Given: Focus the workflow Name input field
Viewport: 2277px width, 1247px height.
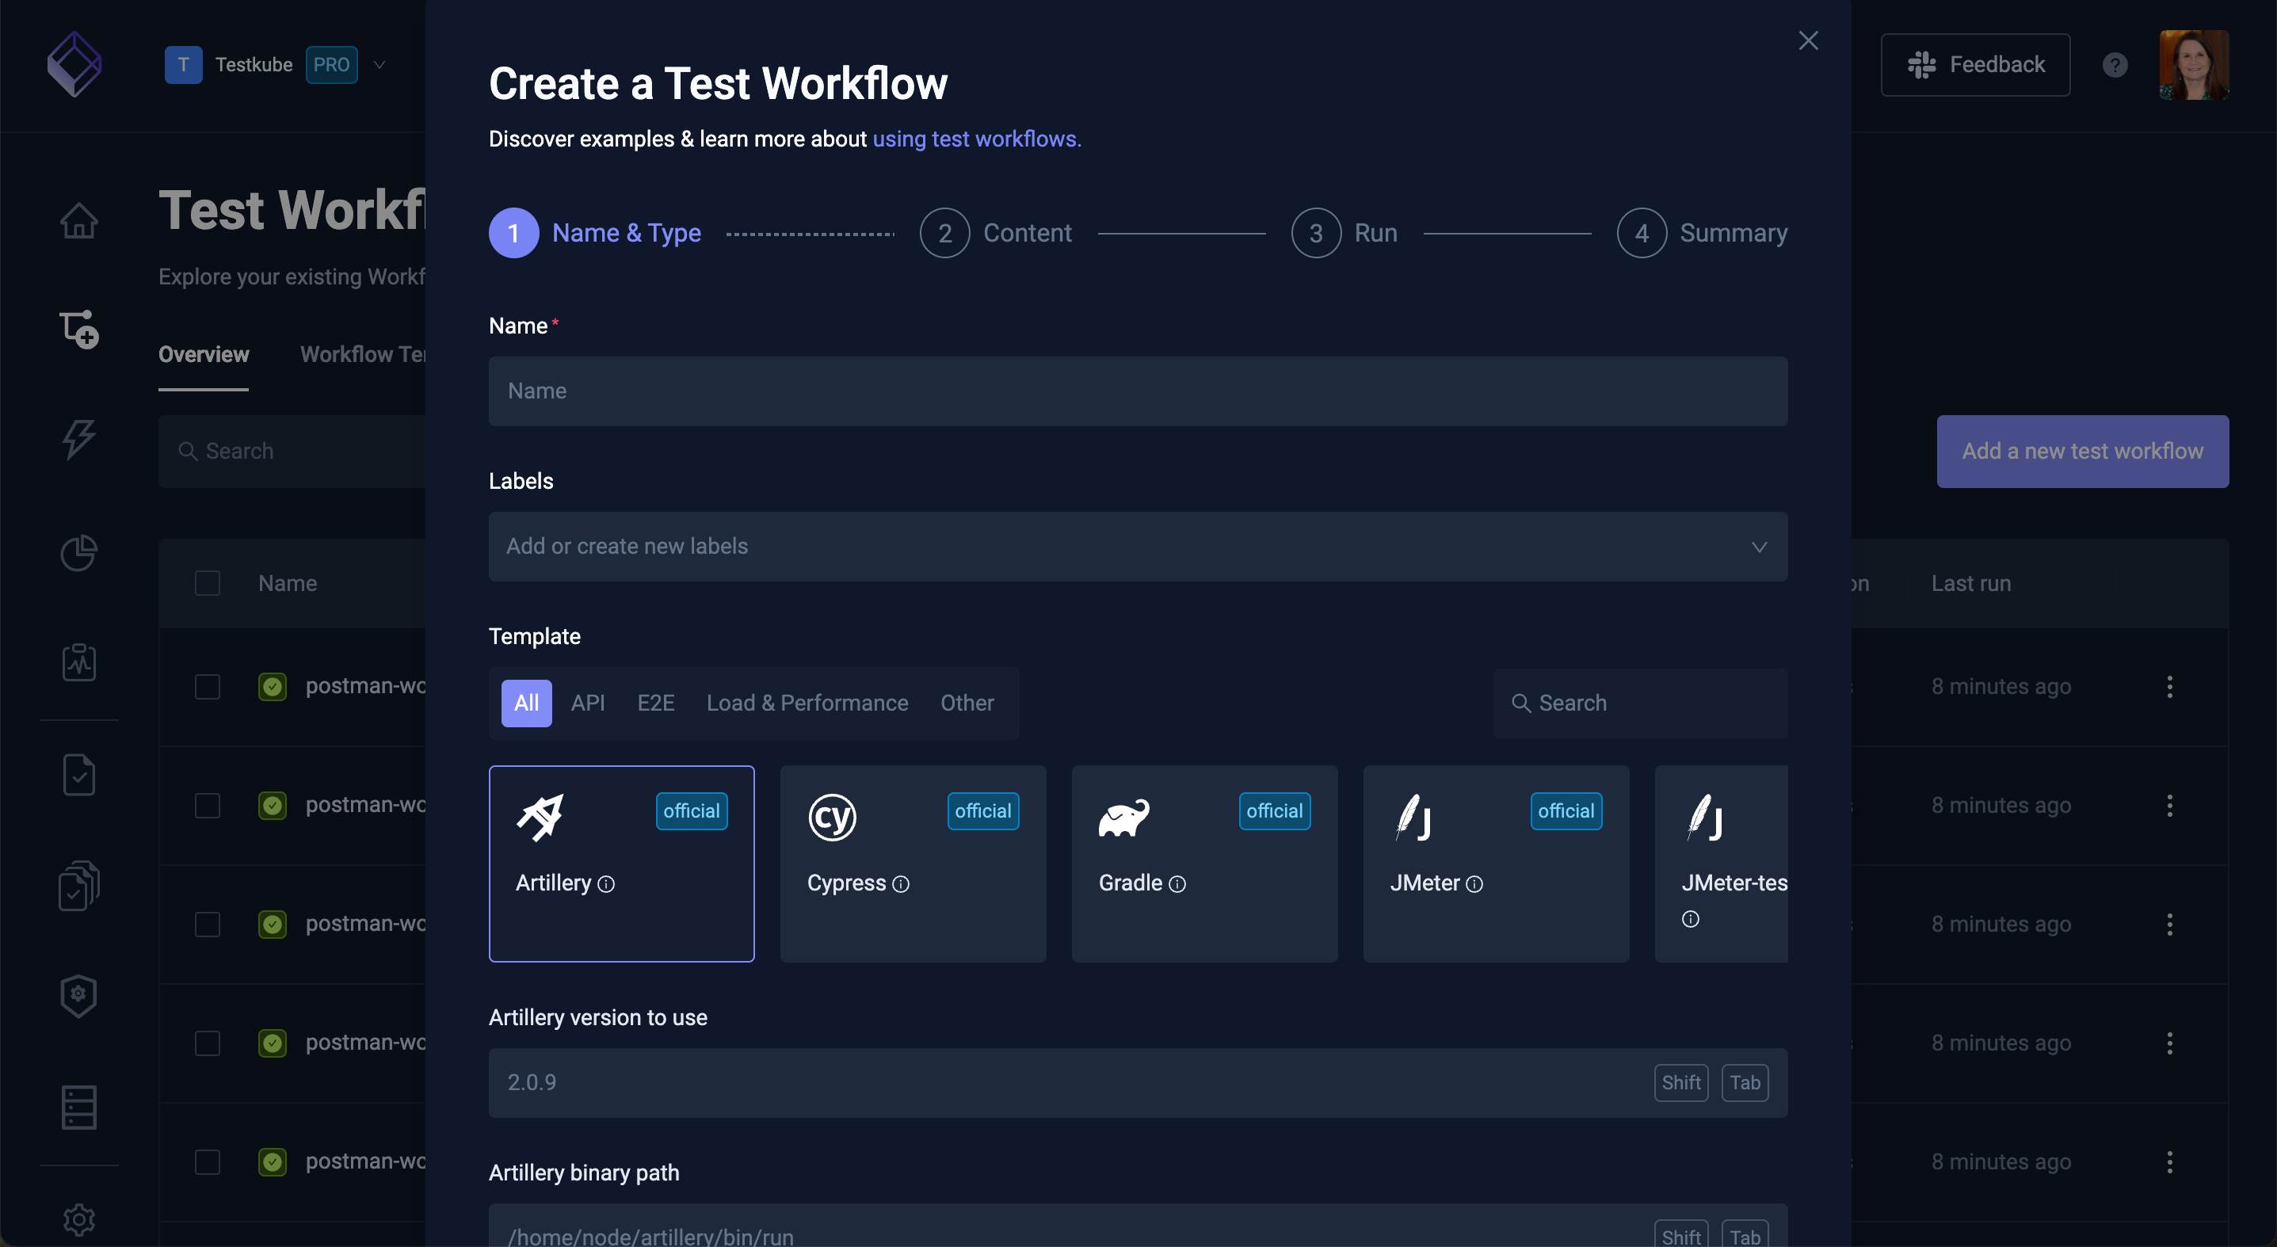Looking at the screenshot, I should point(1138,391).
